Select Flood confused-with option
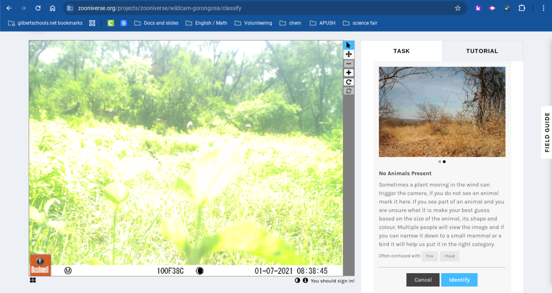Viewport: 552px width, 293px height. click(x=450, y=256)
